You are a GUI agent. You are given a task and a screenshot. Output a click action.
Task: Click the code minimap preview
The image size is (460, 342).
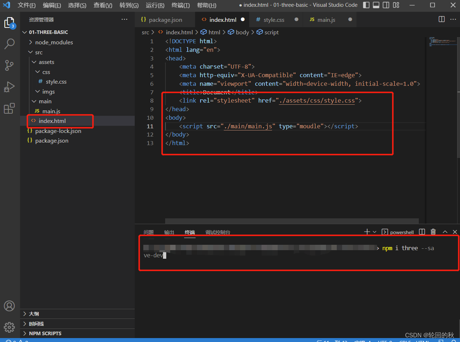pyautogui.click(x=442, y=42)
